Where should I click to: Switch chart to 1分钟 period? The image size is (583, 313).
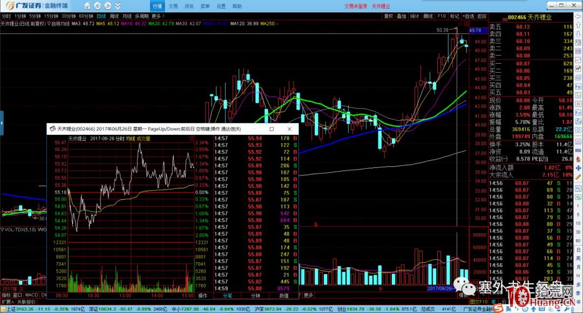20,16
